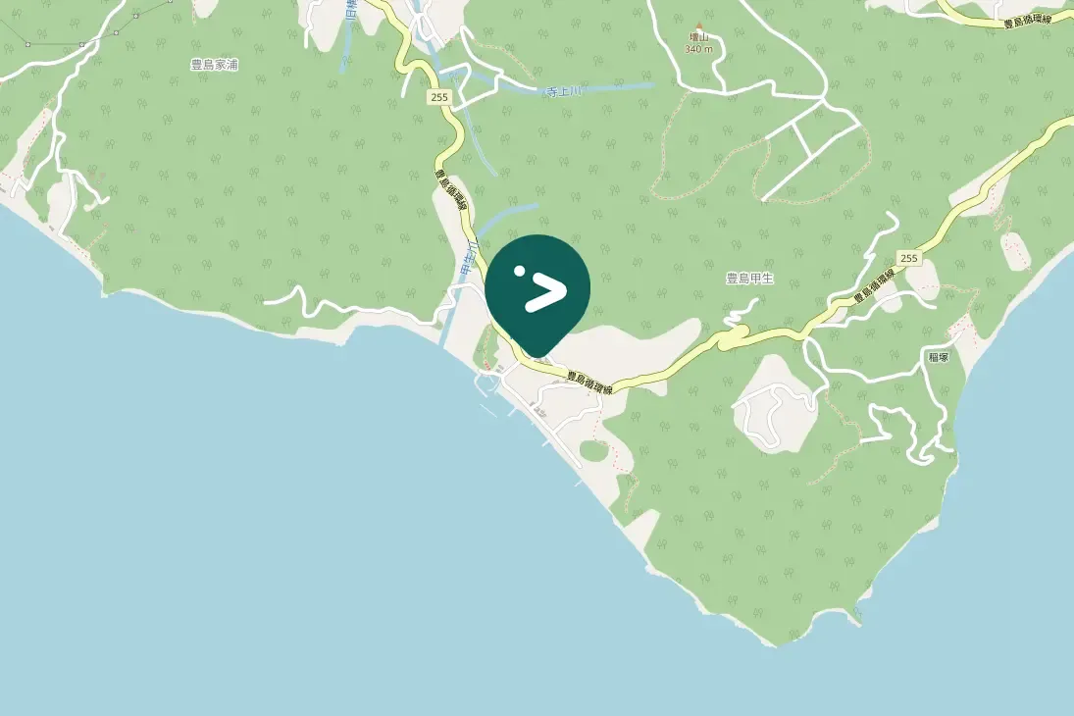Click the small green pond patch near the shore

click(593, 450)
